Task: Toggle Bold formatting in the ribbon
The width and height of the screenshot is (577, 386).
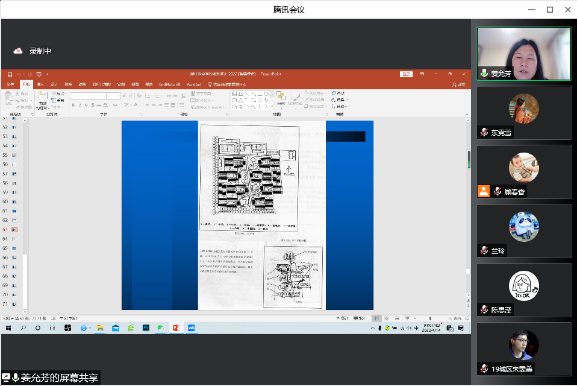Action: coord(73,105)
